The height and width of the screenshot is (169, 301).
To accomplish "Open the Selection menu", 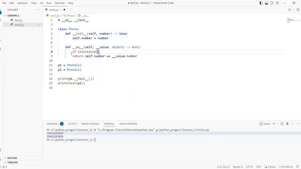I will pyautogui.click(x=23, y=3).
